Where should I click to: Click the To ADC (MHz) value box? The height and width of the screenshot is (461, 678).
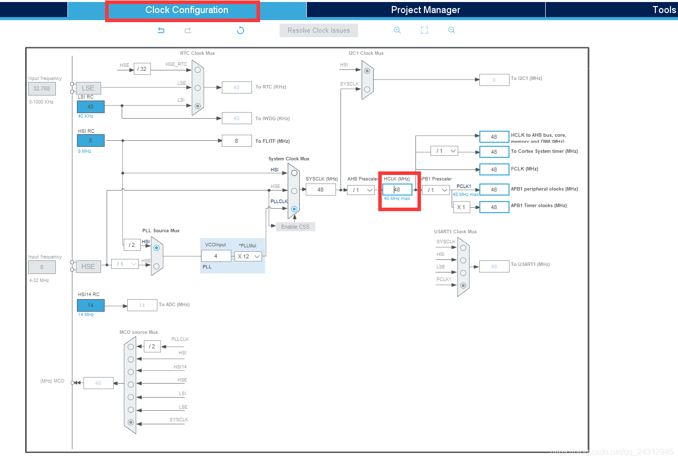tap(142, 305)
